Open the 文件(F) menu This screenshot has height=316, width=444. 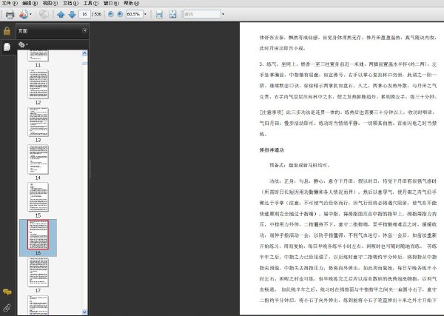pos(10,3)
